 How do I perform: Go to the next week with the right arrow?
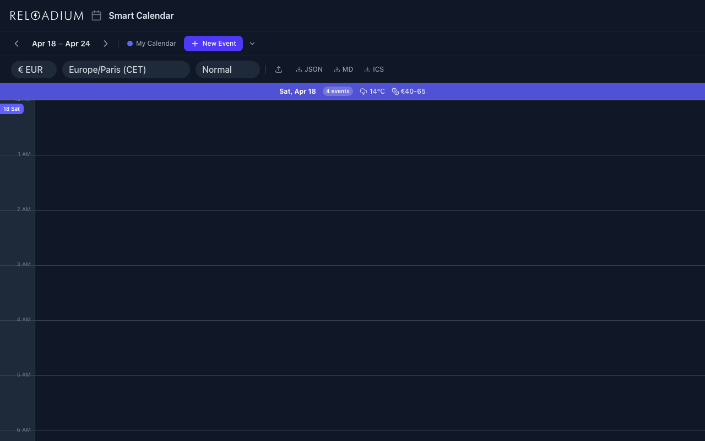point(106,43)
